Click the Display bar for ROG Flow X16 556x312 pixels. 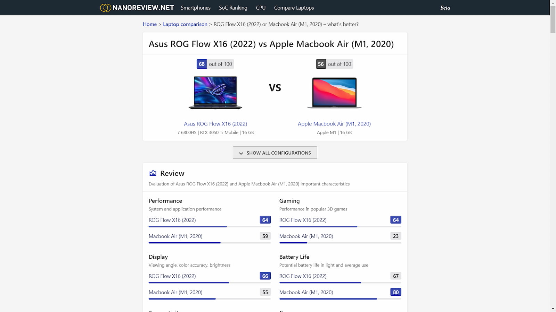pyautogui.click(x=210, y=283)
